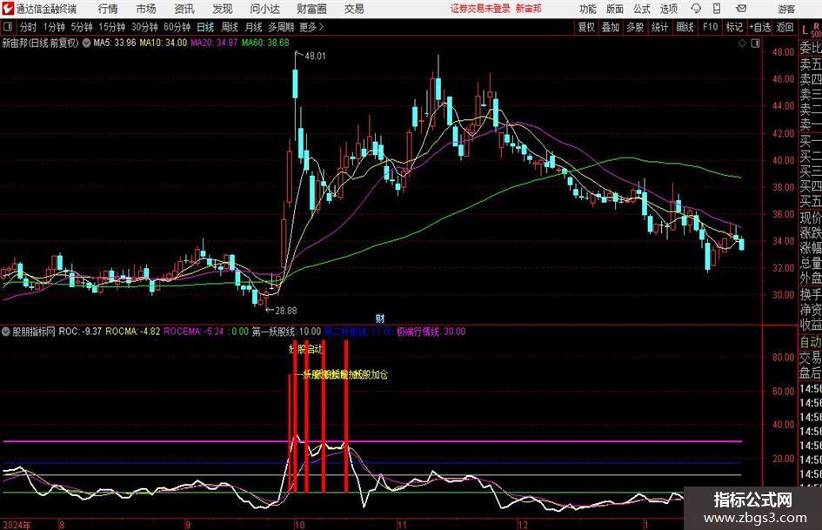Click the L icon in right sidebar

(805, 30)
